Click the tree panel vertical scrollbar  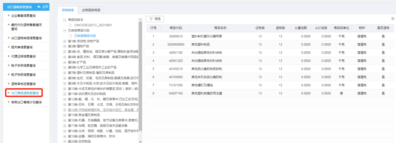[140, 76]
